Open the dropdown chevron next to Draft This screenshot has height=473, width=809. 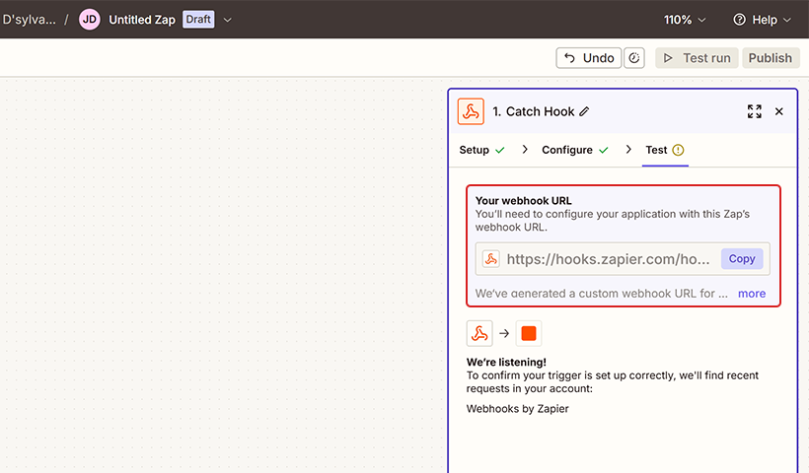tap(229, 20)
